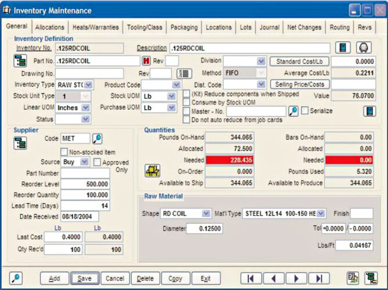Enable the Serialize checkbox
The height and width of the screenshot is (290, 388).
(x=304, y=111)
